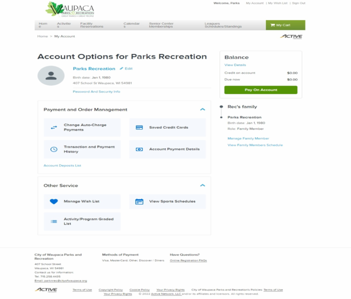351x299 pixels.
Task: Open Manage Family Member link
Action: [248, 138]
